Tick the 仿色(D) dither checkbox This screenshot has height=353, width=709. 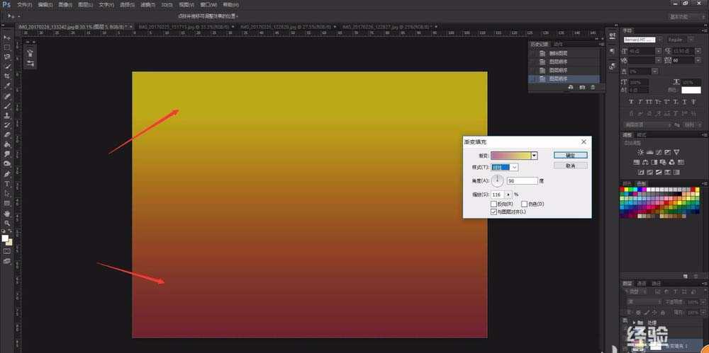pyautogui.click(x=524, y=204)
